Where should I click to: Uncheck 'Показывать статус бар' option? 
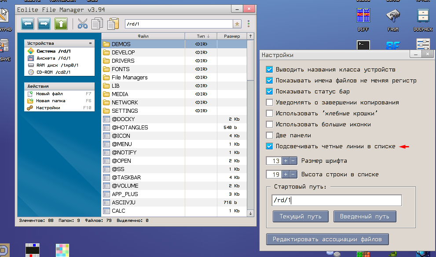point(270,92)
